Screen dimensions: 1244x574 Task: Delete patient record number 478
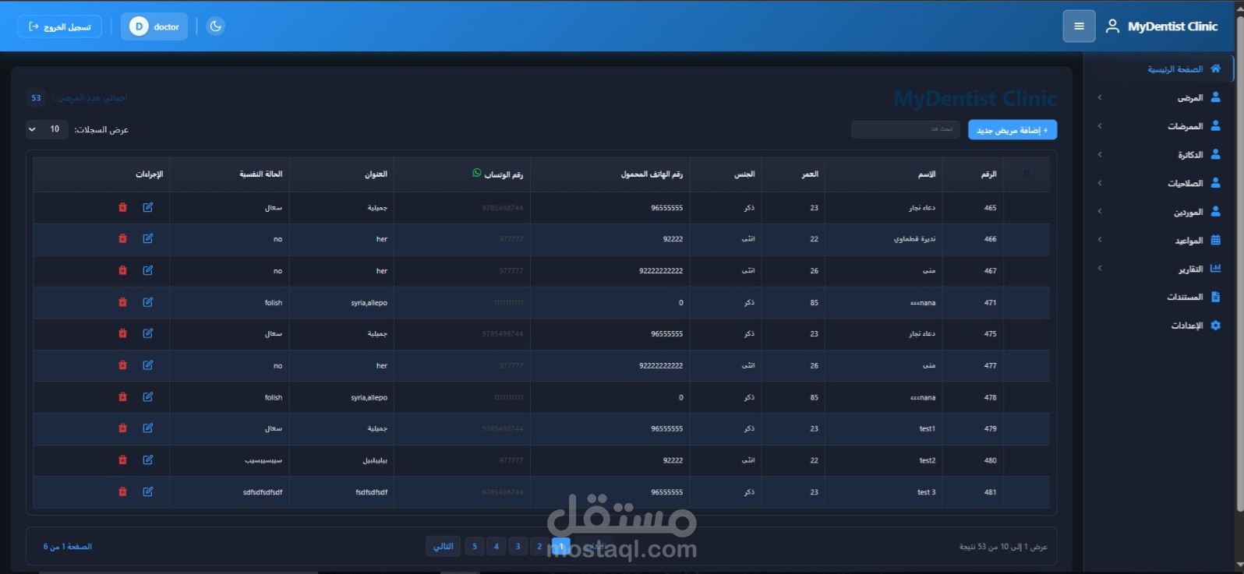point(122,397)
